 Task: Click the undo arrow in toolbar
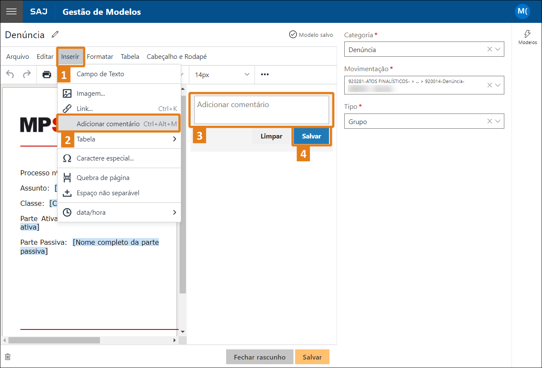coord(10,75)
